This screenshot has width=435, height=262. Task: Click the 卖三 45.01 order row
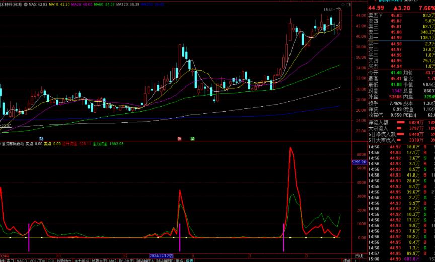click(x=401, y=27)
